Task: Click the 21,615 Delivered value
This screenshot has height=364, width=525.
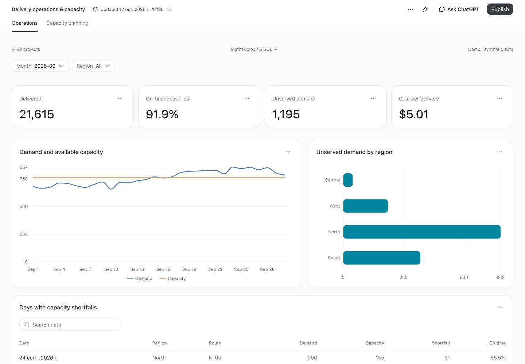Action: click(x=37, y=114)
